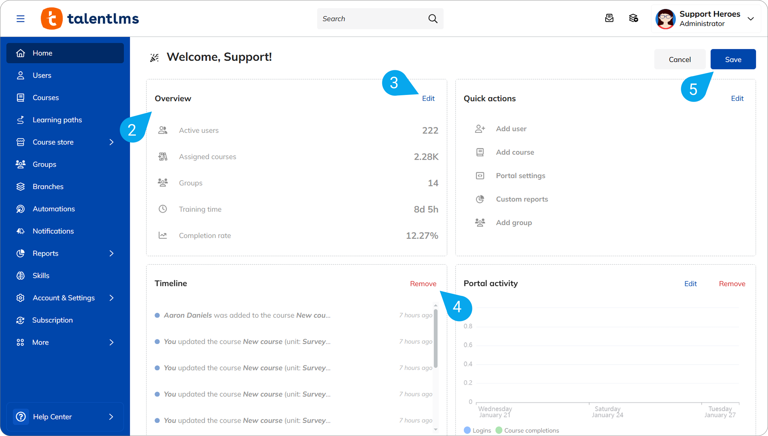Toggle the Logins legend in chart
This screenshot has width=768, height=436.
[477, 430]
